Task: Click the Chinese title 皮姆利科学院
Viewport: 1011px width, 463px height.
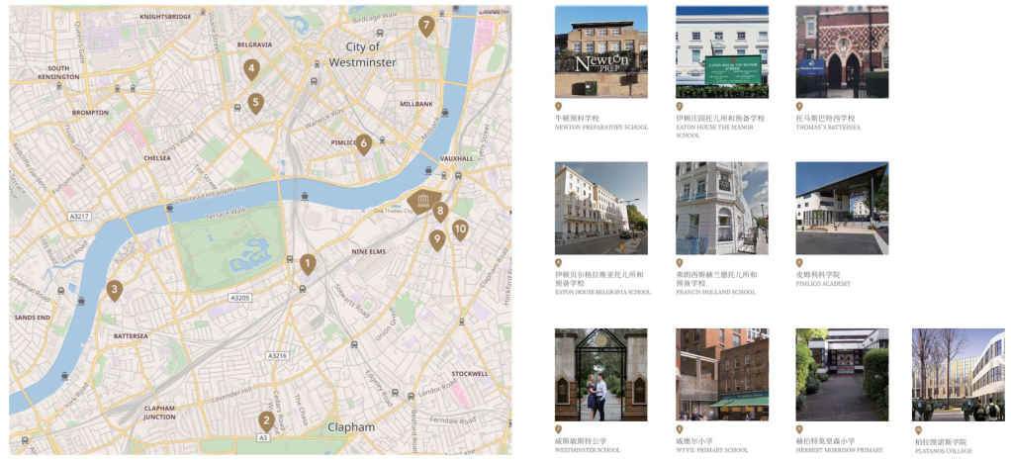Action: tap(818, 275)
